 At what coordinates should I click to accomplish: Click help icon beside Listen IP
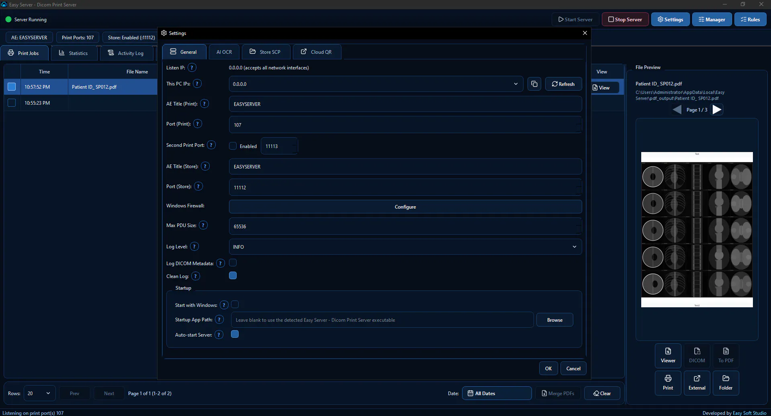pos(192,67)
